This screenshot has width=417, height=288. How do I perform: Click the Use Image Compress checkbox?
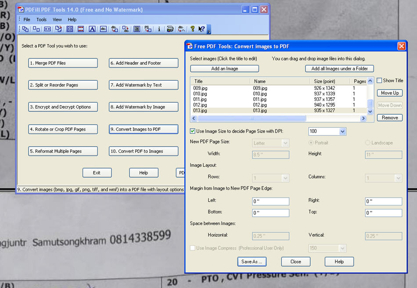click(x=193, y=248)
